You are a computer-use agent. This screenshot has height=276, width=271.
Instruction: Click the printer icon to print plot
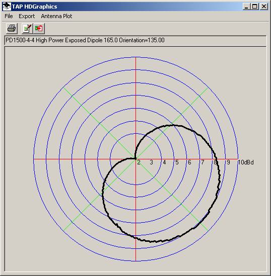coord(12,28)
